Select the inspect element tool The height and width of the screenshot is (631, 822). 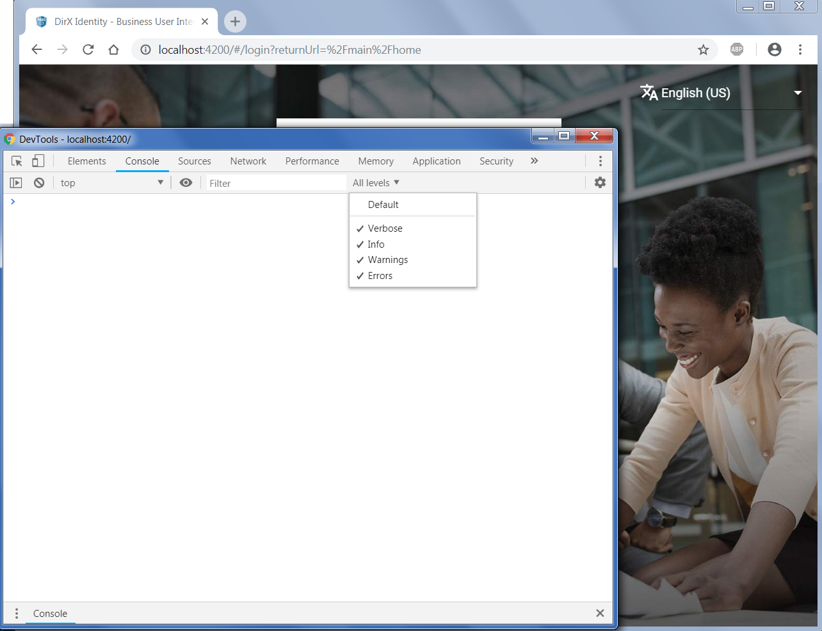(x=16, y=161)
